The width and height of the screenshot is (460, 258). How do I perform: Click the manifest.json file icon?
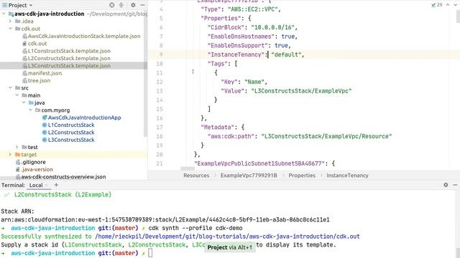24,73
